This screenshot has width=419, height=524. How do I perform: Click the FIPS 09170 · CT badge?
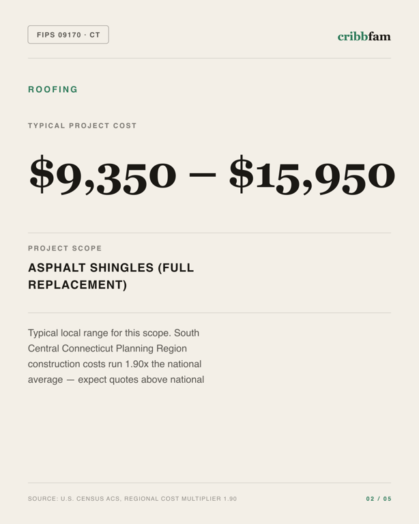tap(68, 34)
